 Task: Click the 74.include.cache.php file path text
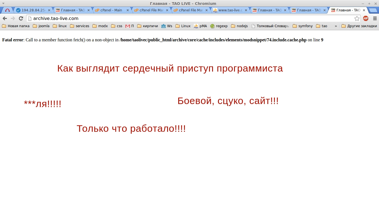click(x=213, y=40)
